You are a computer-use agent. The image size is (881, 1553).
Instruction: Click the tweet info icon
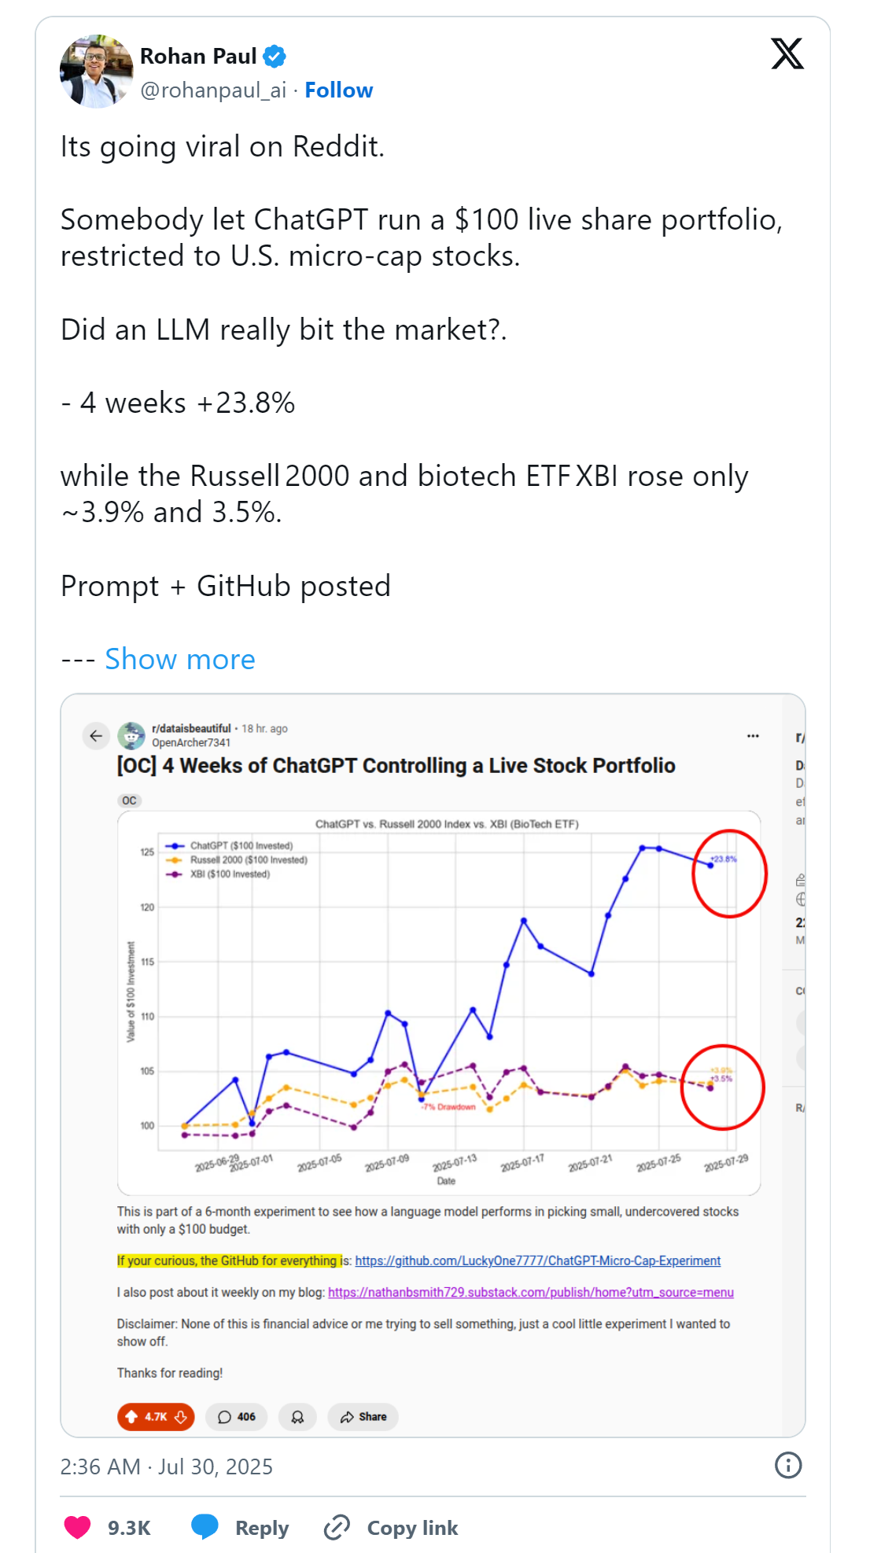point(787,1465)
